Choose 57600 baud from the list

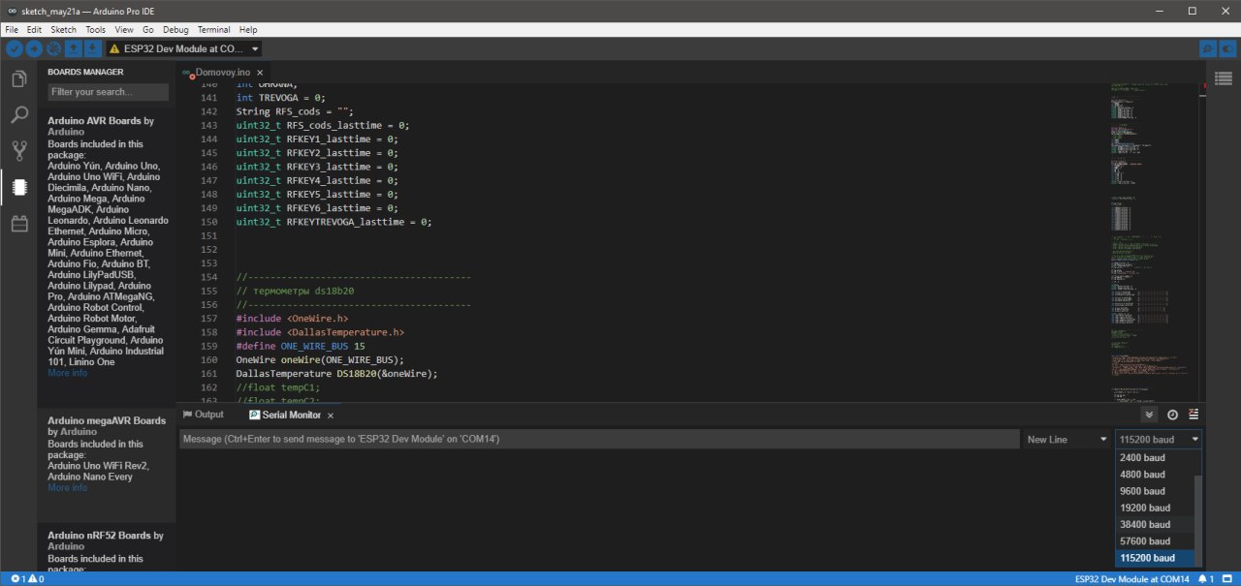tap(1155, 540)
